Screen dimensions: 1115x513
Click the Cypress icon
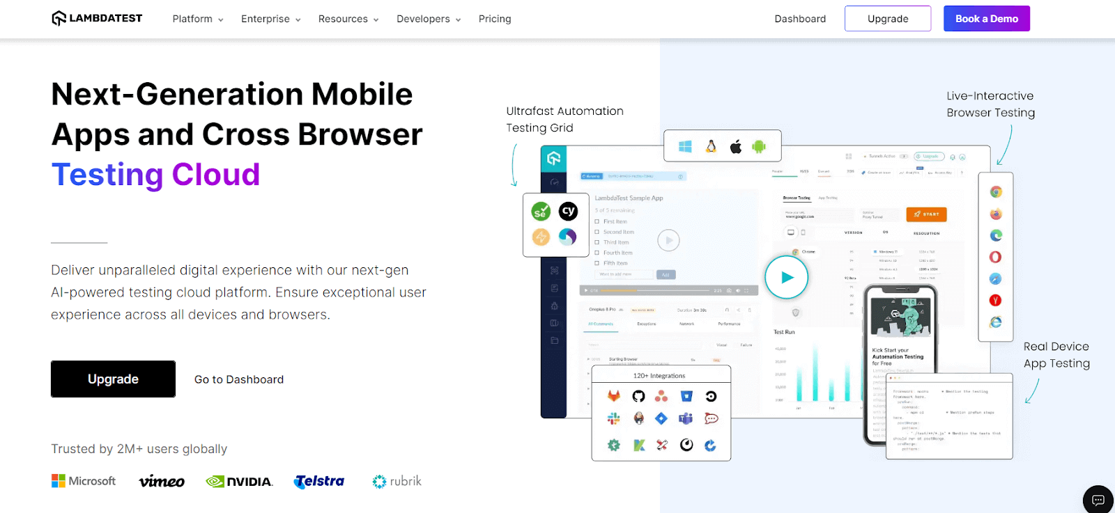[568, 211]
